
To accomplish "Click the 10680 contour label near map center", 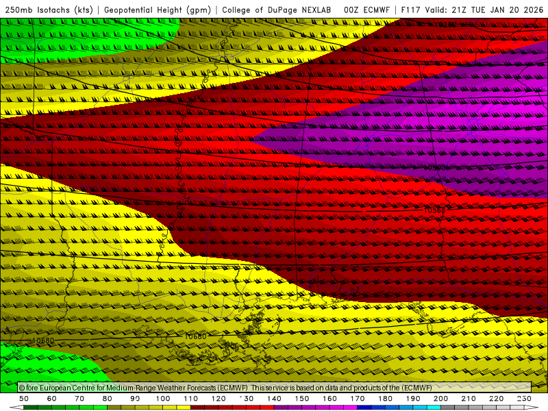I will (x=195, y=336).
